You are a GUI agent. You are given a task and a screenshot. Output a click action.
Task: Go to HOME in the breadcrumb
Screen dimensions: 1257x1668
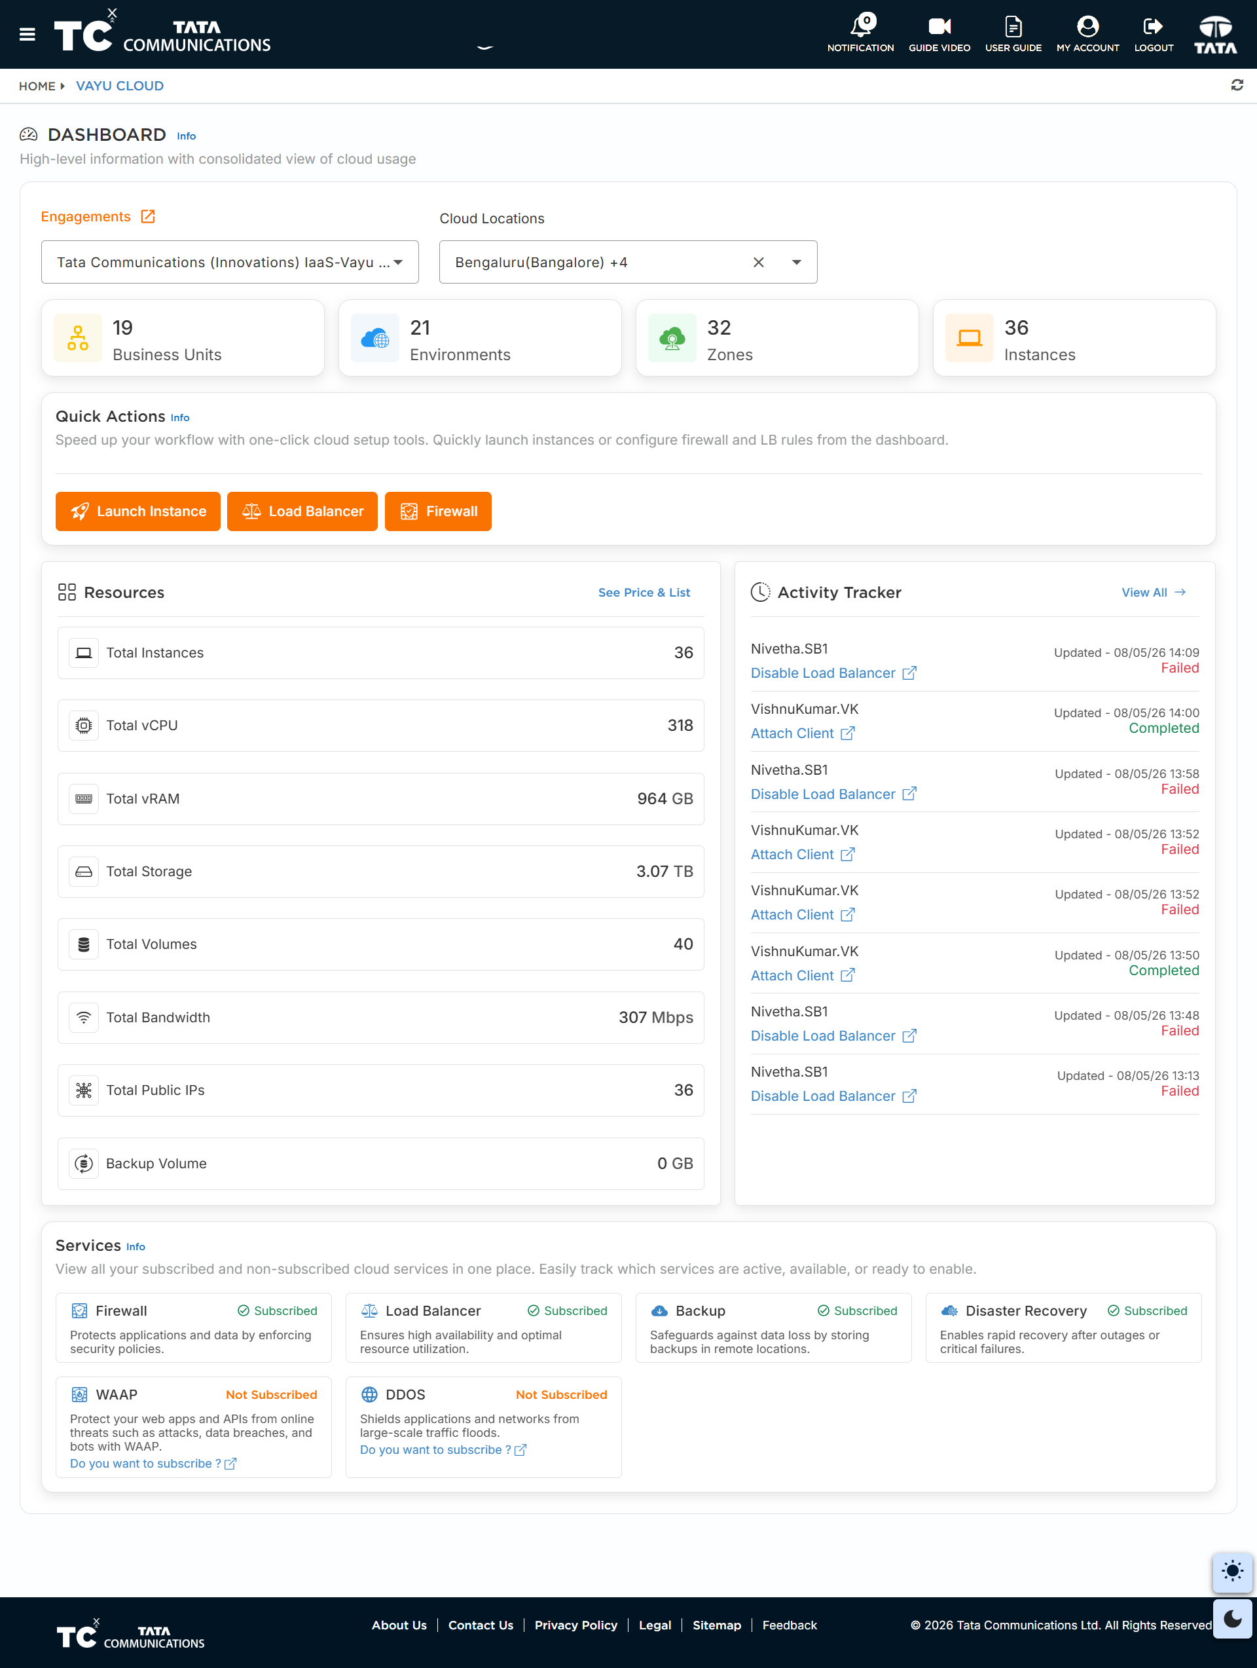[37, 86]
